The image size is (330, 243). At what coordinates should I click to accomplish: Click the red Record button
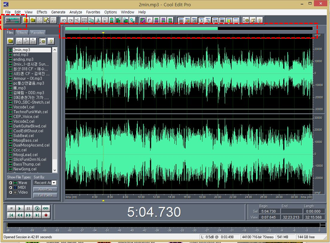(46, 215)
